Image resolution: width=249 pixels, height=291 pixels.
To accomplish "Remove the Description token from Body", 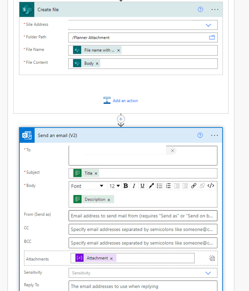I will click(109, 200).
